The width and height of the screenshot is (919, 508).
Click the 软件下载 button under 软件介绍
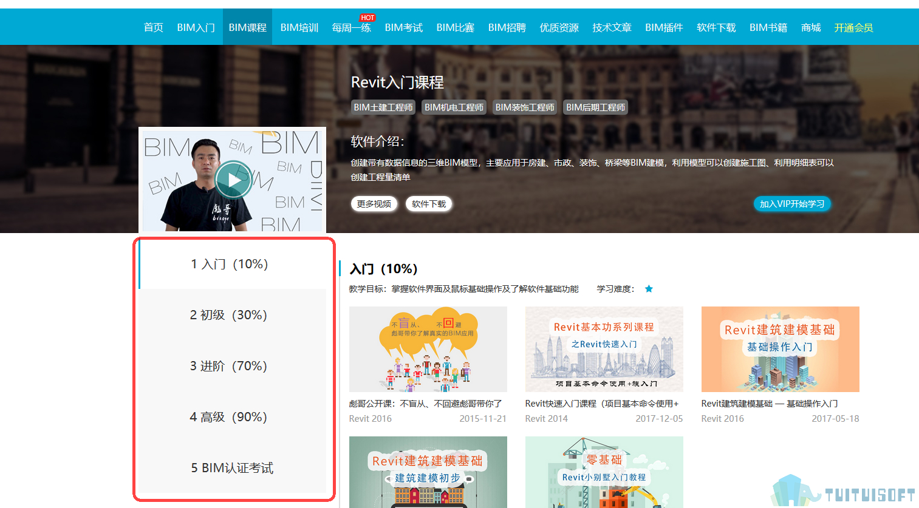point(429,204)
